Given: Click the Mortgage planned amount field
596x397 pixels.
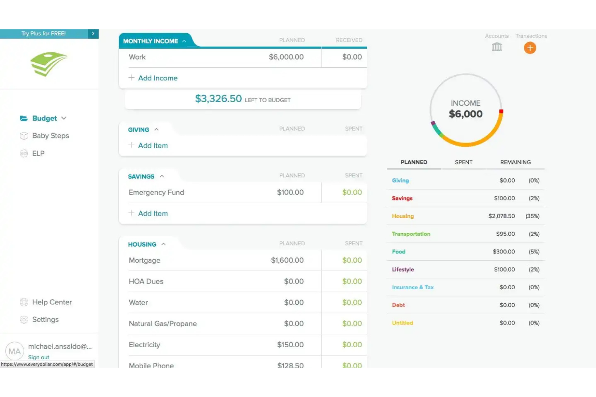Looking at the screenshot, I should (287, 260).
